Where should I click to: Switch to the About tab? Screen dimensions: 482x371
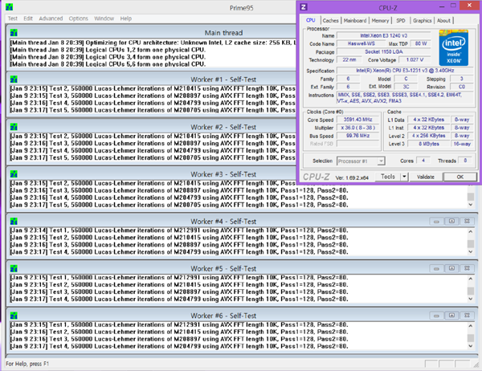(x=443, y=21)
